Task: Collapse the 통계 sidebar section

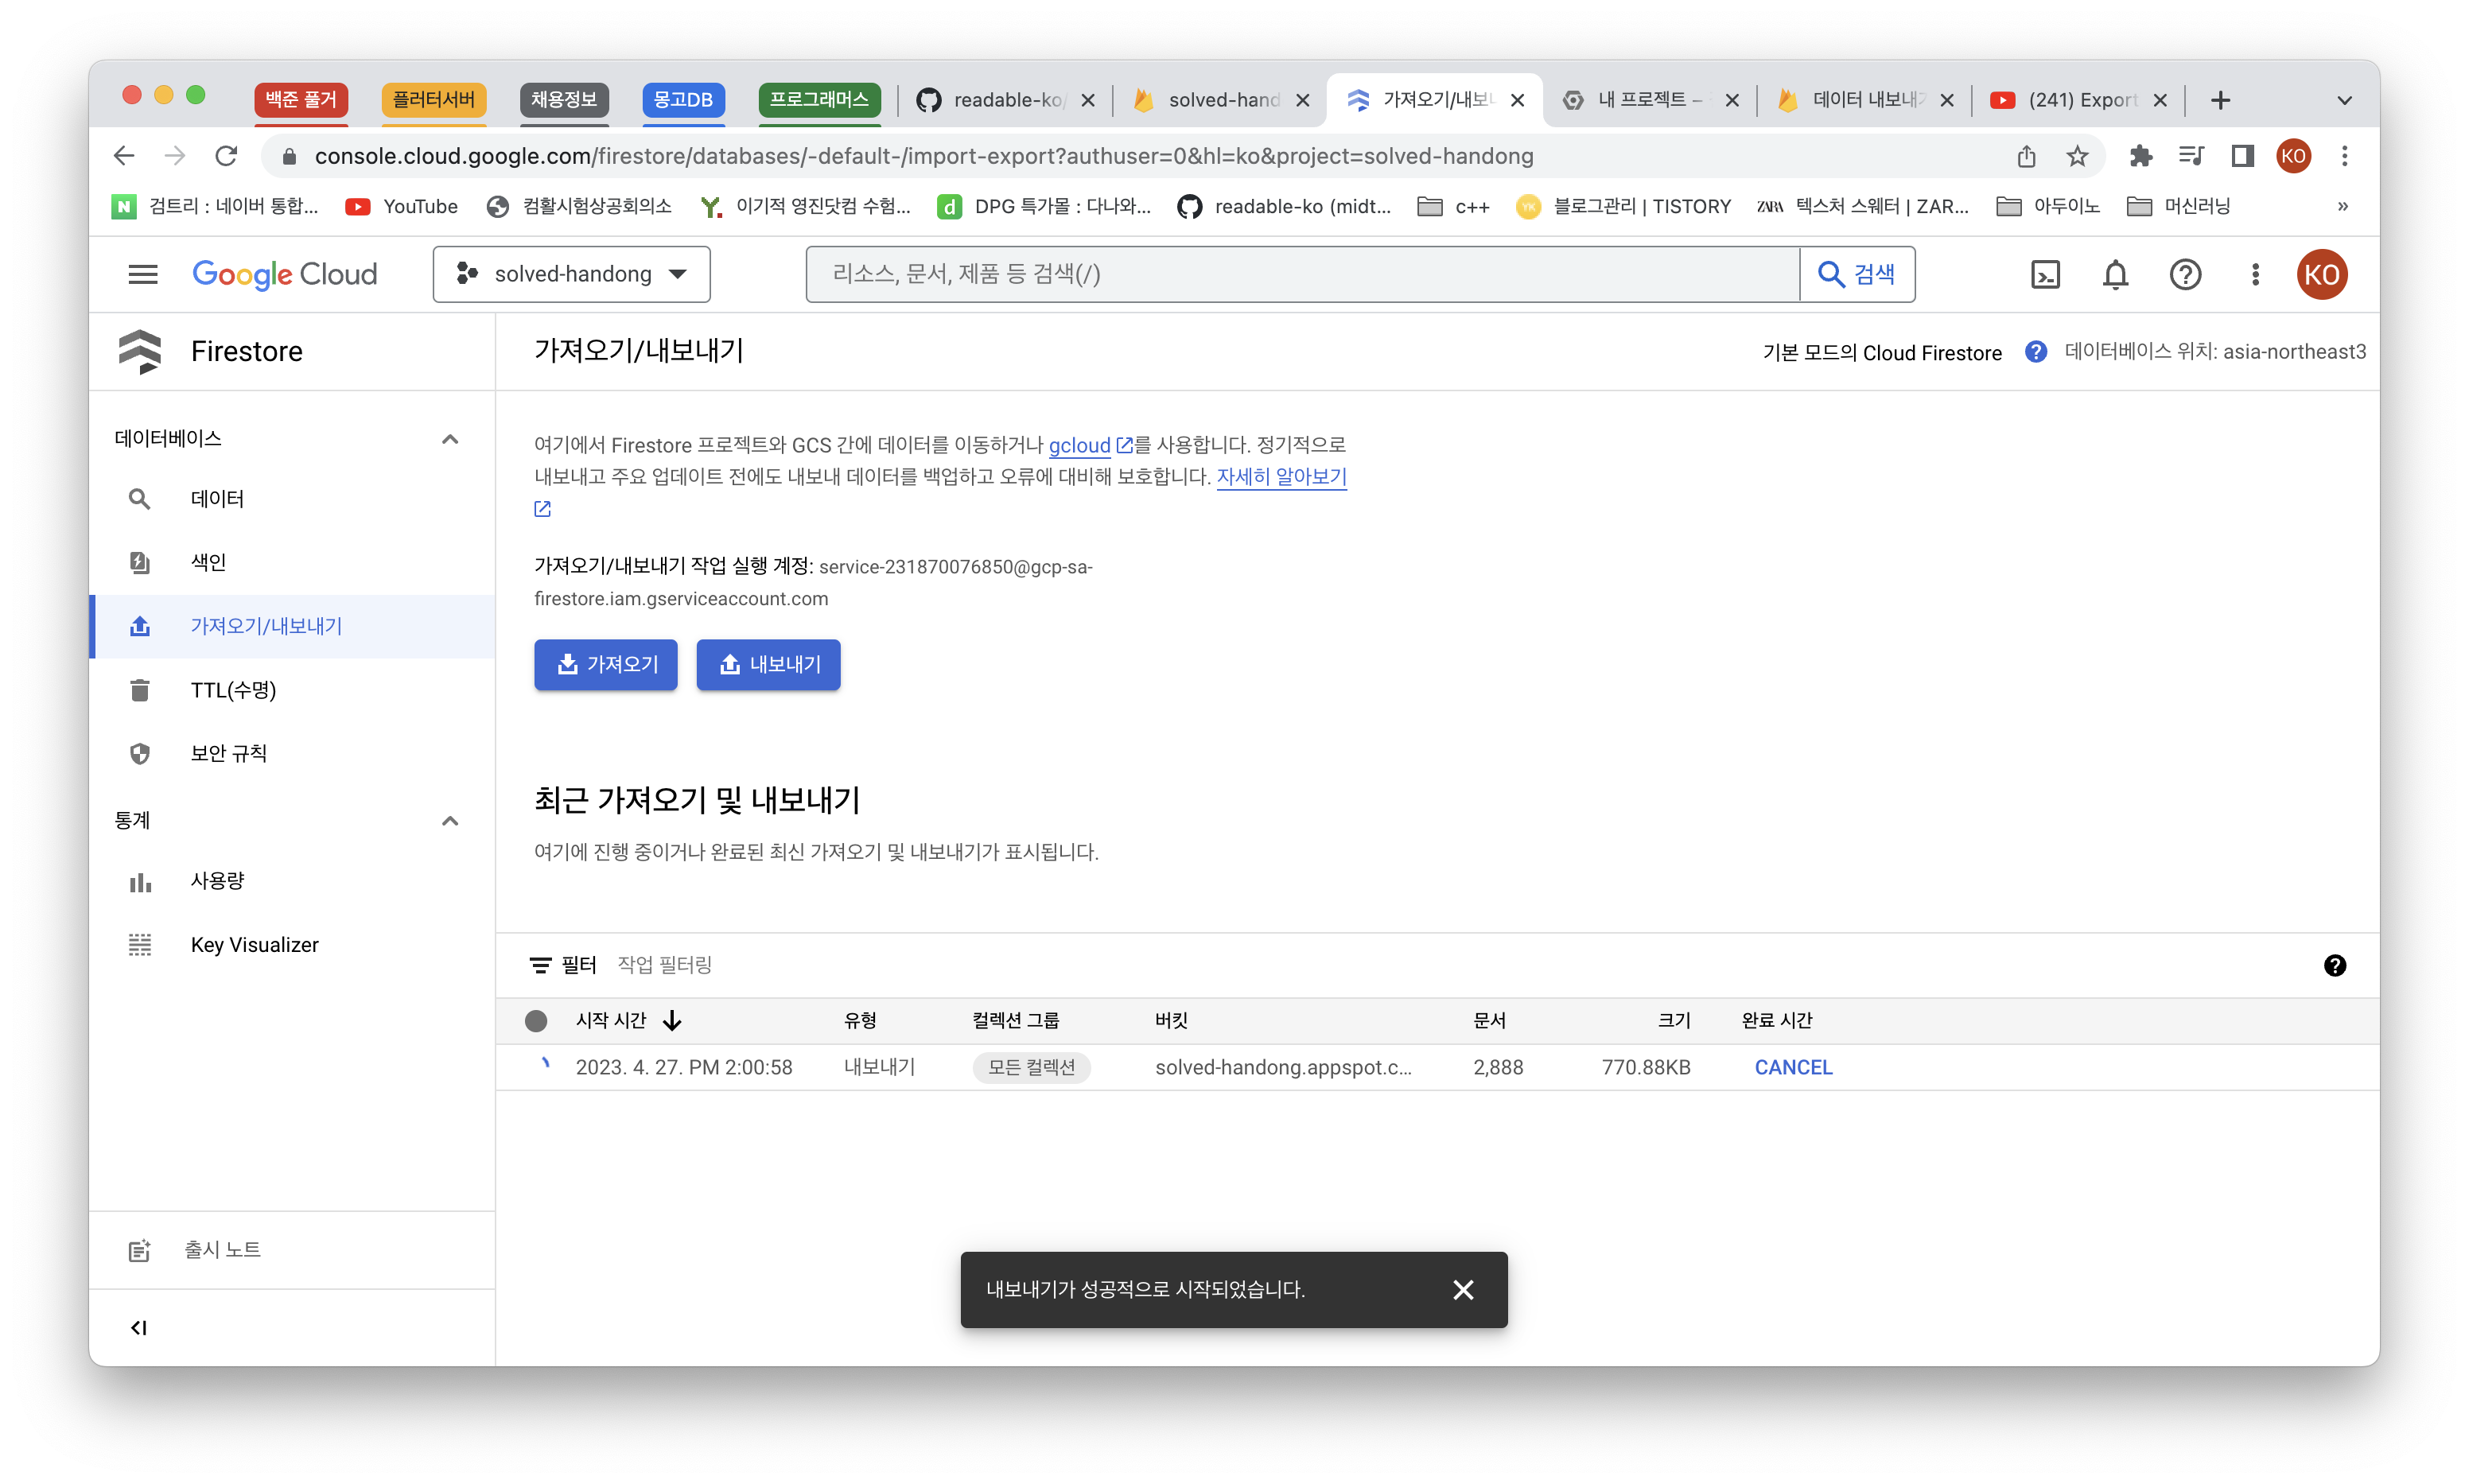Action: point(450,821)
